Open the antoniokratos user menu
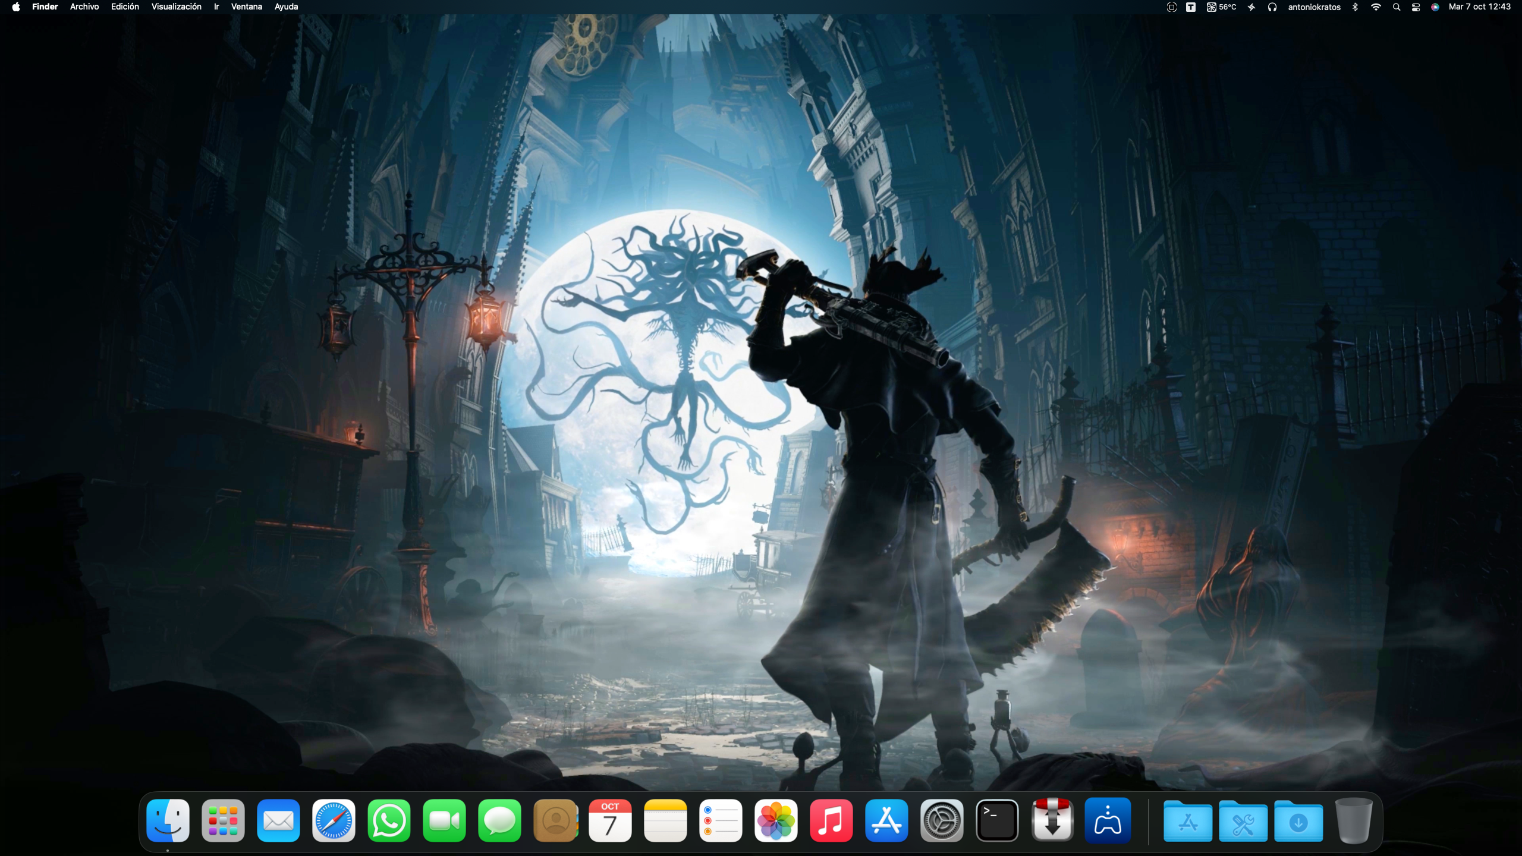Image resolution: width=1522 pixels, height=856 pixels. click(1314, 7)
